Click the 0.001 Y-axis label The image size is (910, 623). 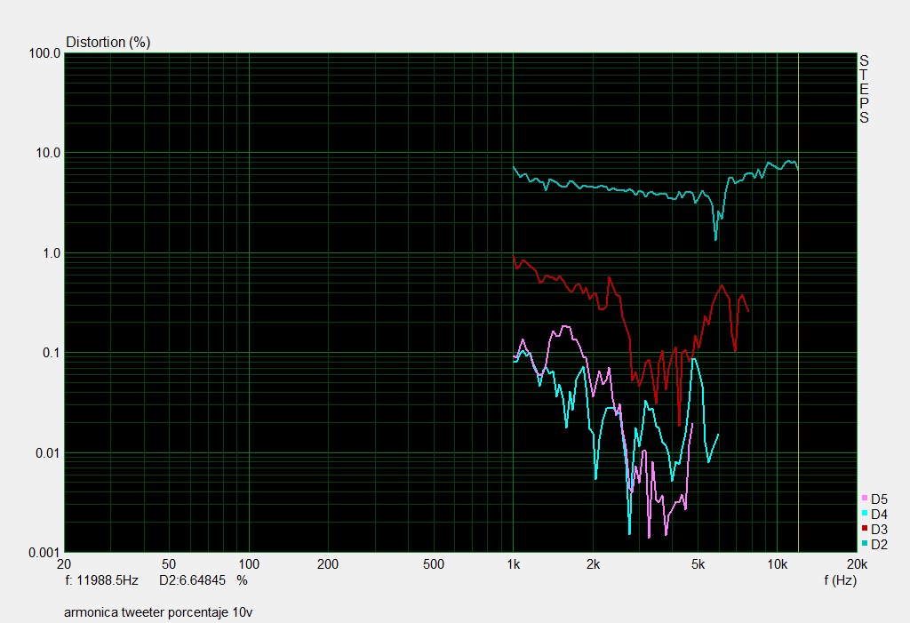pos(44,553)
